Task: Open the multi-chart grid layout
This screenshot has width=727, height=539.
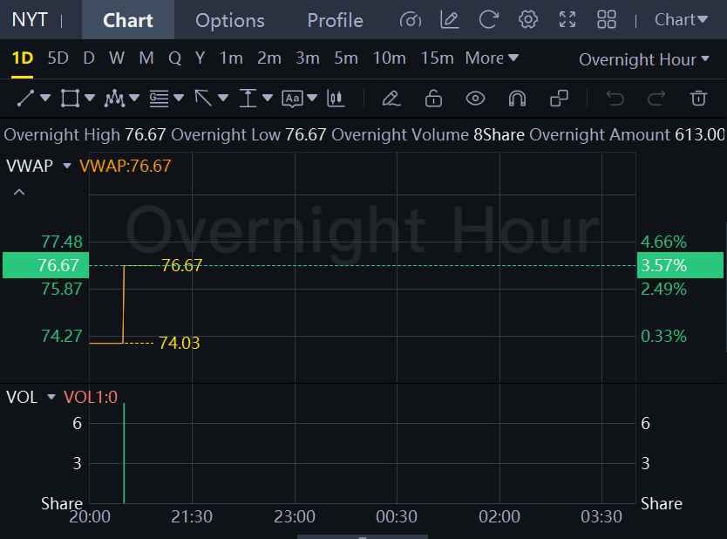Action: coord(607,19)
